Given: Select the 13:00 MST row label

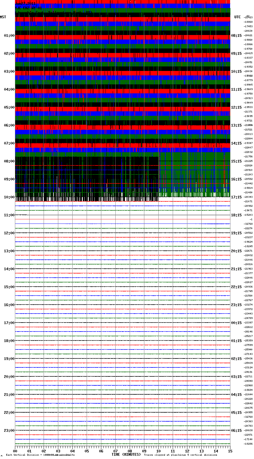Looking at the screenshot, I should 9,251.
